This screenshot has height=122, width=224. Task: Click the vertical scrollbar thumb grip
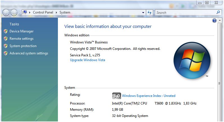(220, 83)
